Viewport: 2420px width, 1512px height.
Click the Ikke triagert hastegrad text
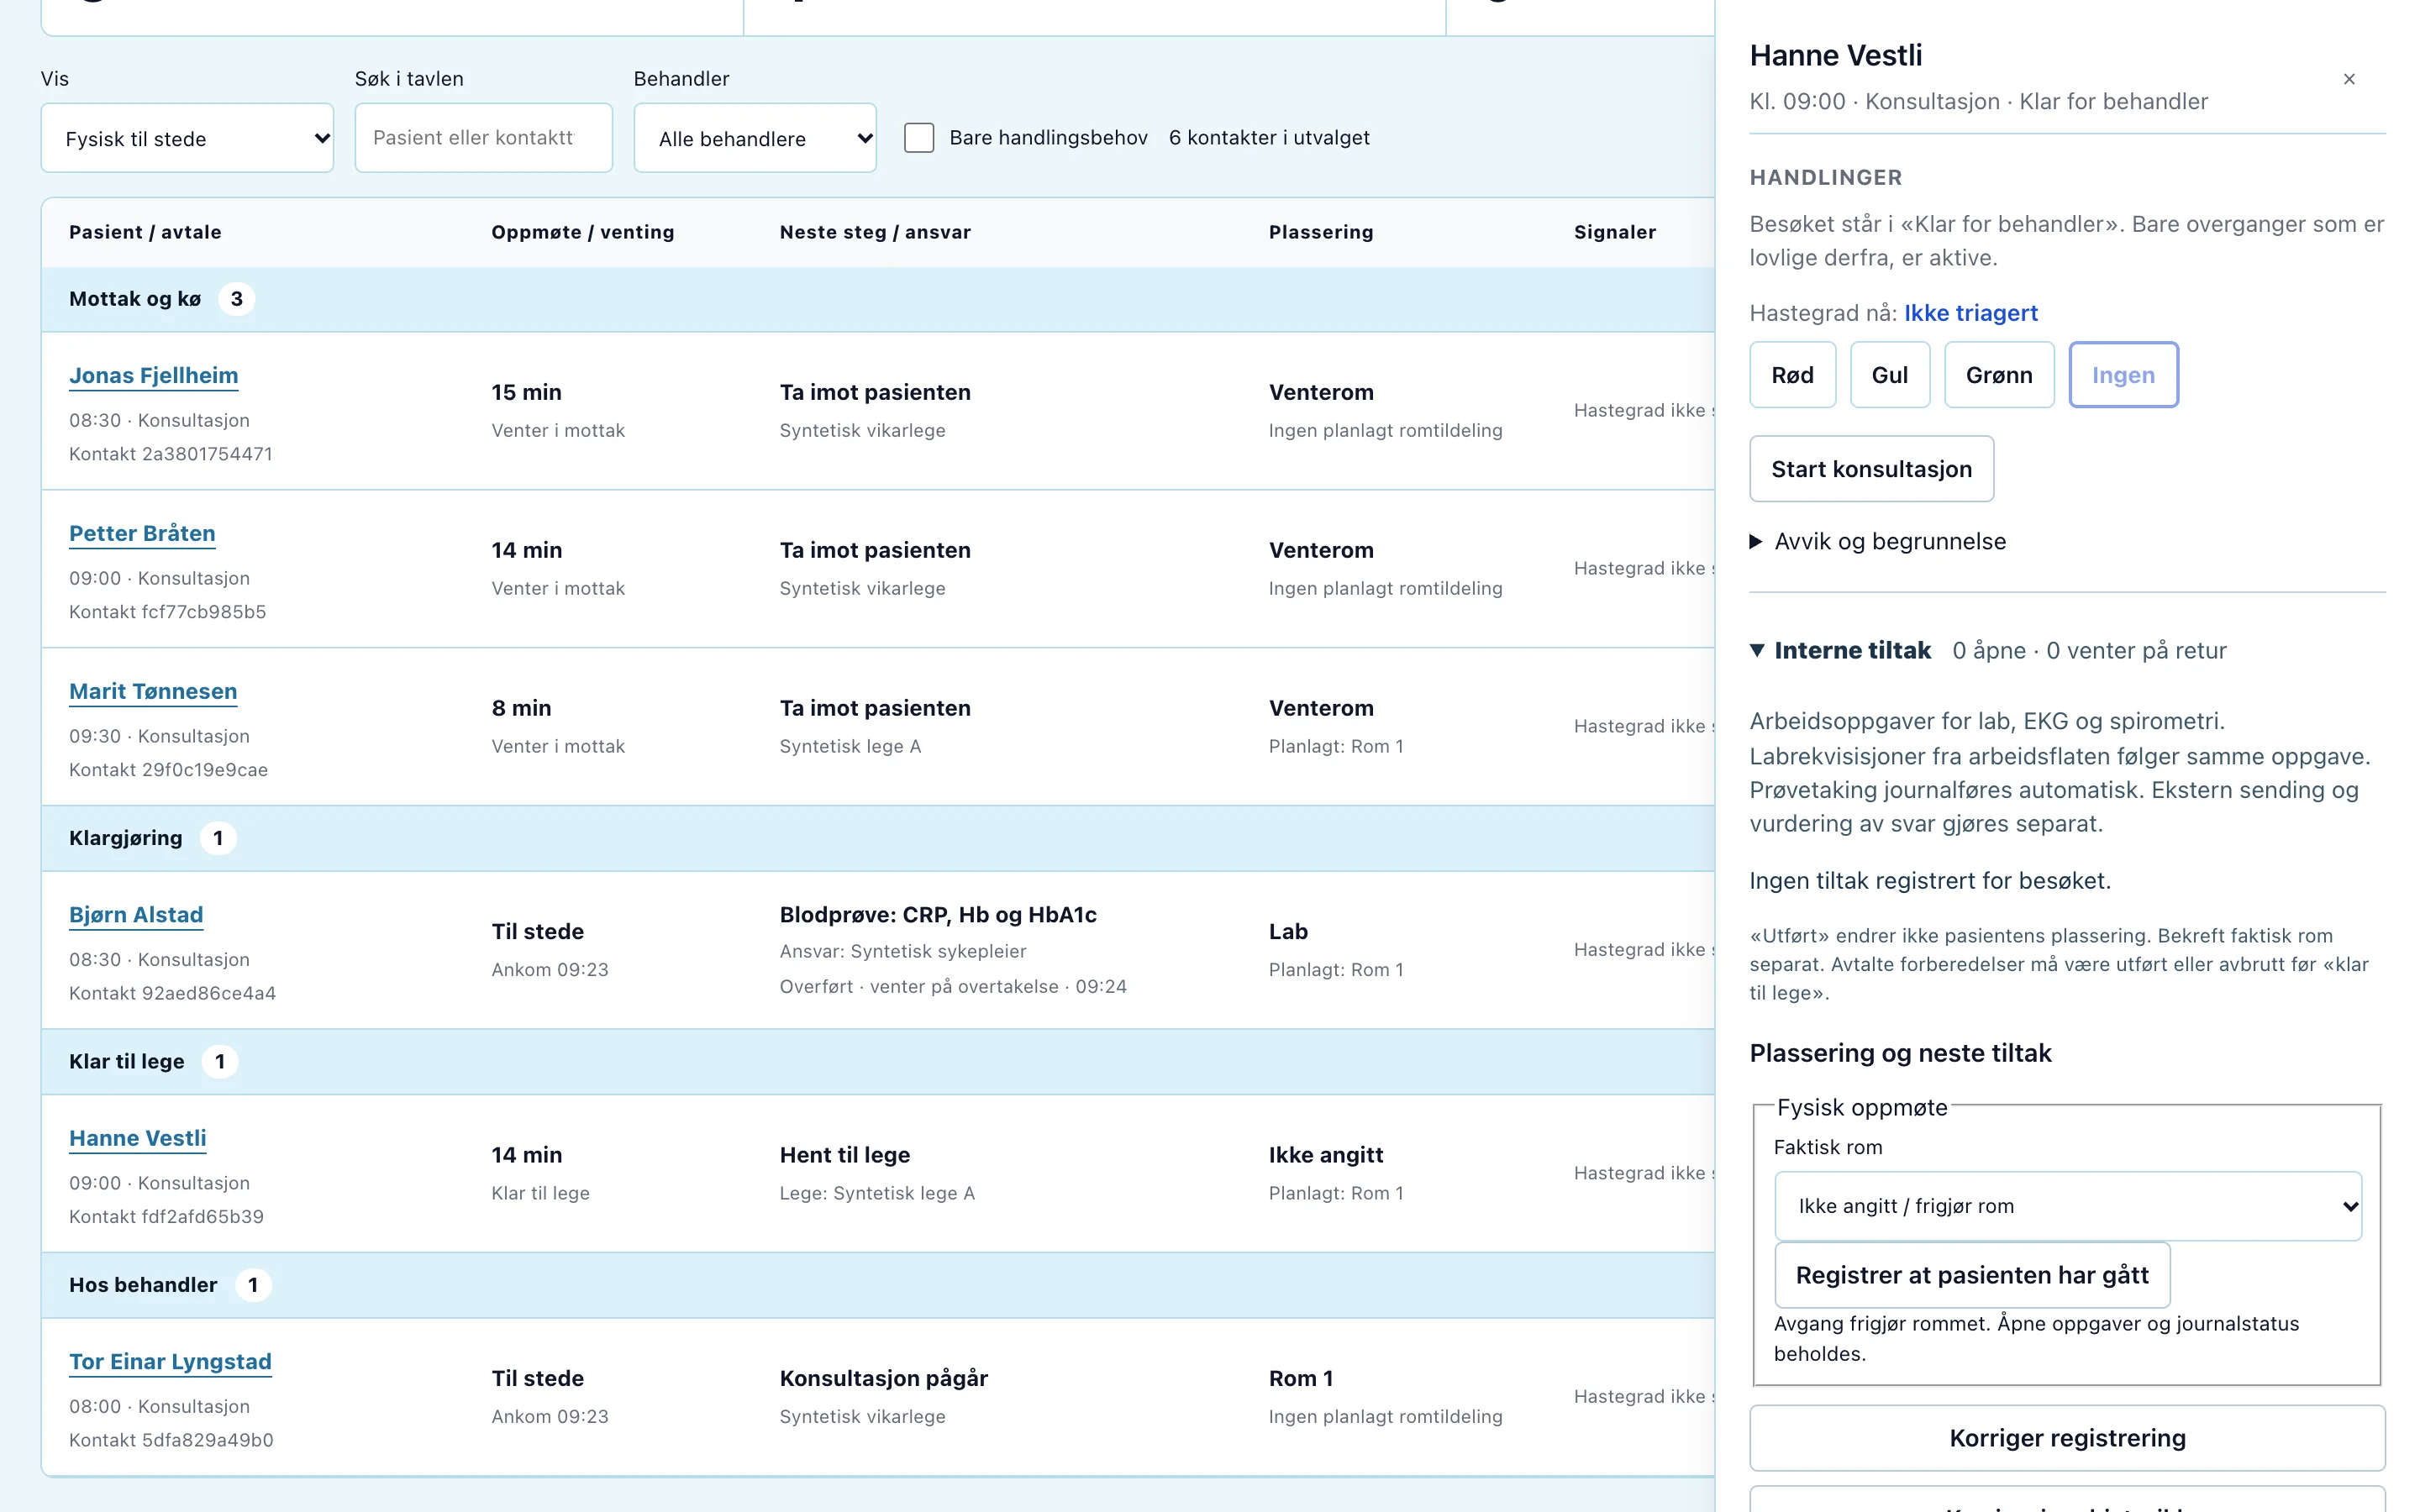[1971, 313]
